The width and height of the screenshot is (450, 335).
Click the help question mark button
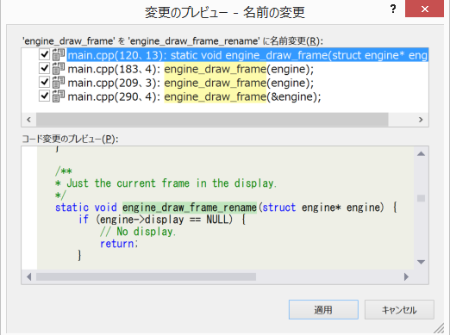point(393,9)
